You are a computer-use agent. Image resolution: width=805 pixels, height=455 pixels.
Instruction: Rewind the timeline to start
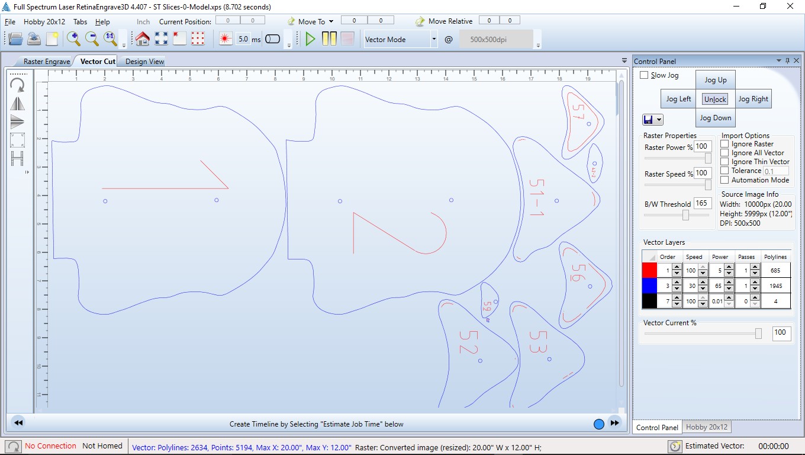[18, 423]
